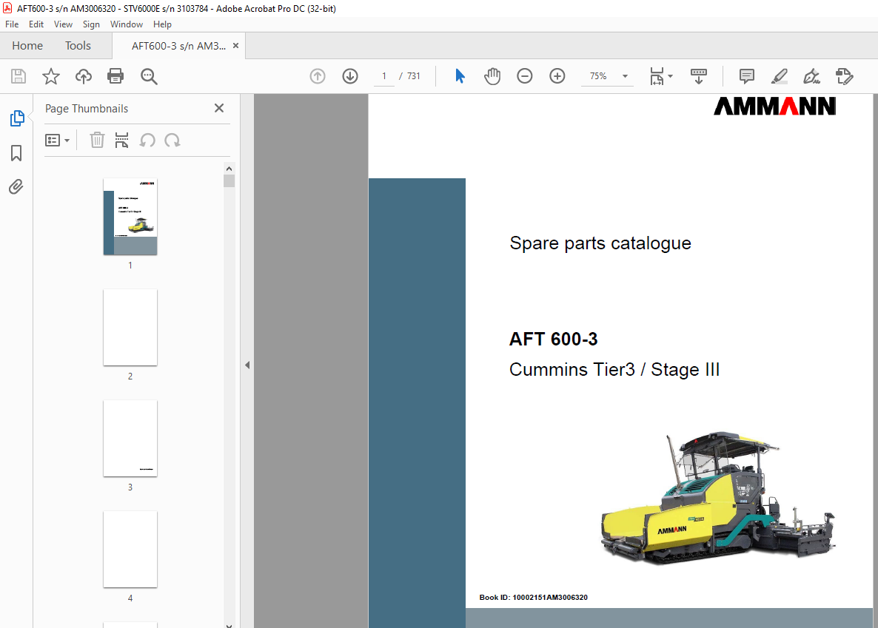878x628 pixels.
Task: Go to next page arrow
Action: tap(350, 76)
